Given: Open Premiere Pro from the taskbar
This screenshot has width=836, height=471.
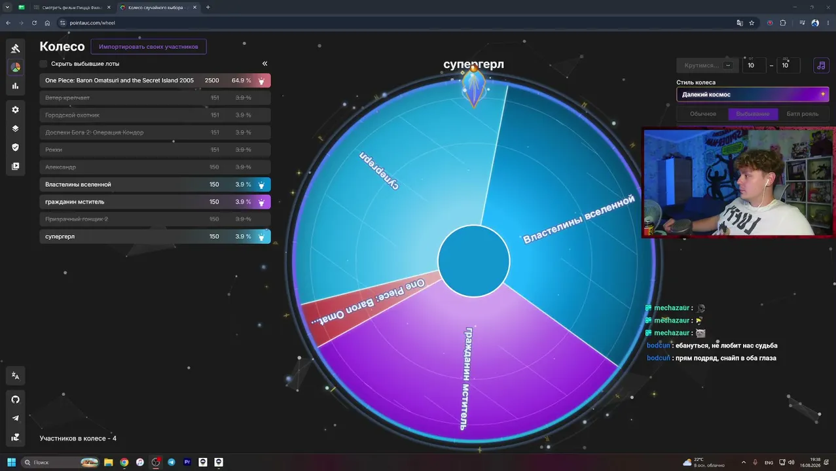Looking at the screenshot, I should (x=187, y=462).
